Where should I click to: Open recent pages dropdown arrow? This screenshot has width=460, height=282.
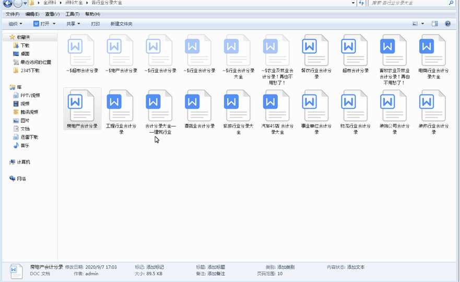[x=25, y=3]
